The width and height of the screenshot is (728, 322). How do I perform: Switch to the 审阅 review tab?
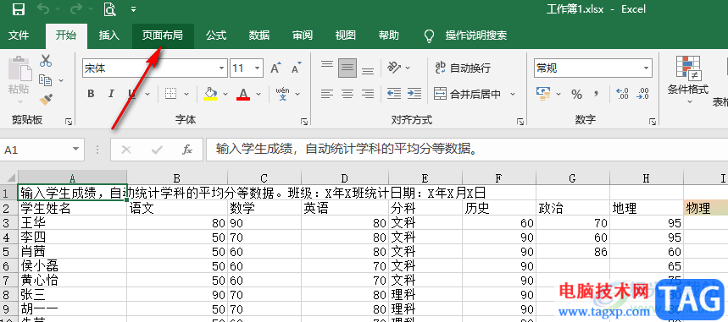(x=303, y=35)
